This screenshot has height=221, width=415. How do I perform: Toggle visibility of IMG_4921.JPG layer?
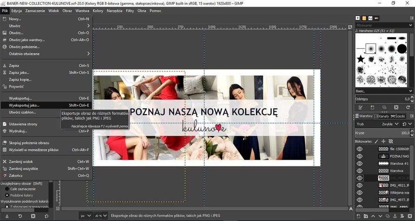(359, 185)
